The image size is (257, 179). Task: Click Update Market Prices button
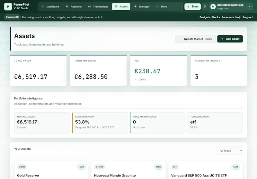click(195, 39)
